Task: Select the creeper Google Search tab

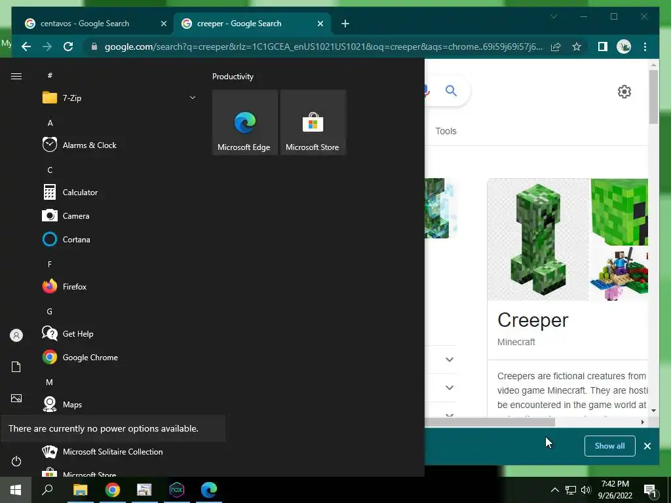Action: point(239,24)
